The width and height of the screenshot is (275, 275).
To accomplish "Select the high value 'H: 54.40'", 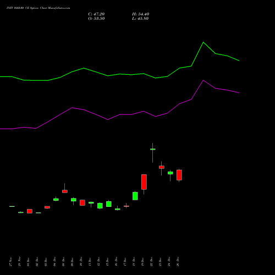I will 140,14.
